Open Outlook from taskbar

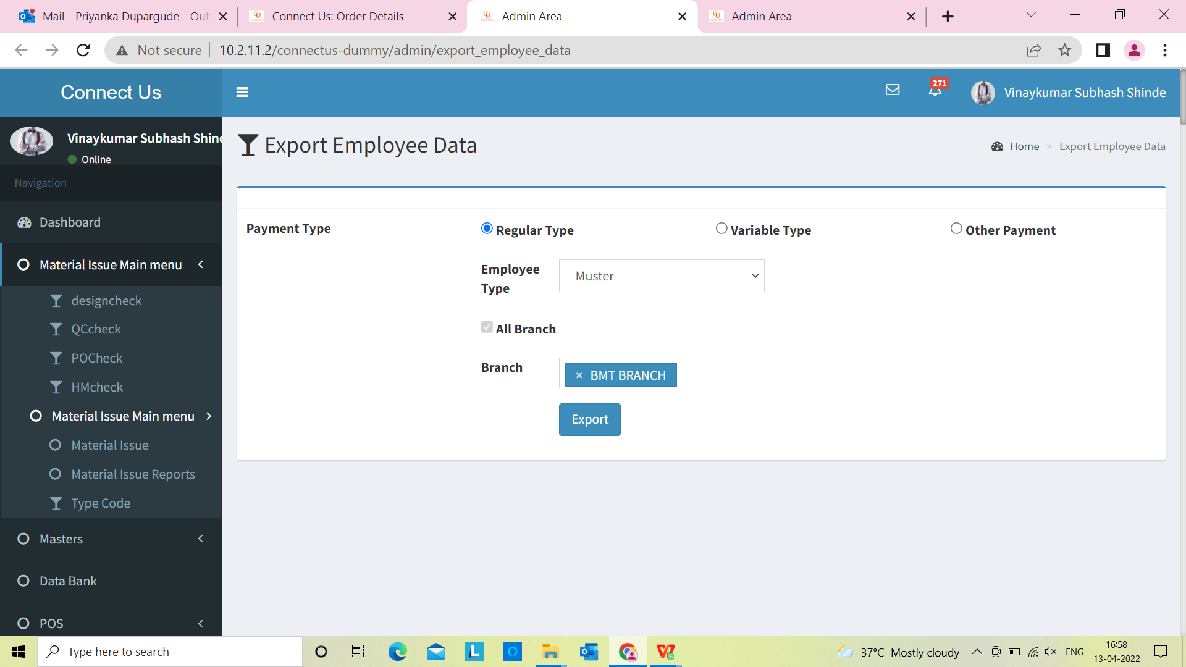589,652
